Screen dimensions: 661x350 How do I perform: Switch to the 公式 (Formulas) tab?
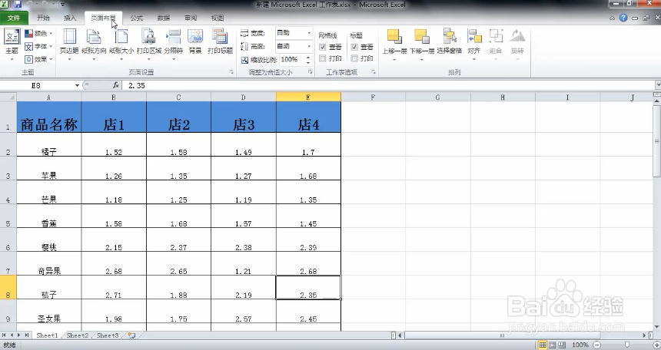click(x=137, y=18)
